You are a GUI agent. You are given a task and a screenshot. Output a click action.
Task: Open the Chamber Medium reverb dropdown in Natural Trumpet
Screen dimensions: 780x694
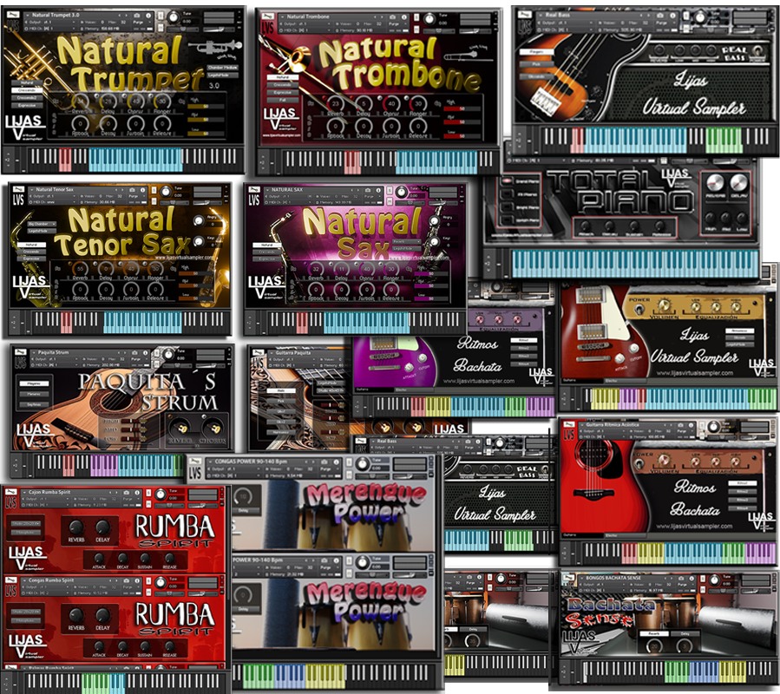pyautogui.click(x=222, y=67)
